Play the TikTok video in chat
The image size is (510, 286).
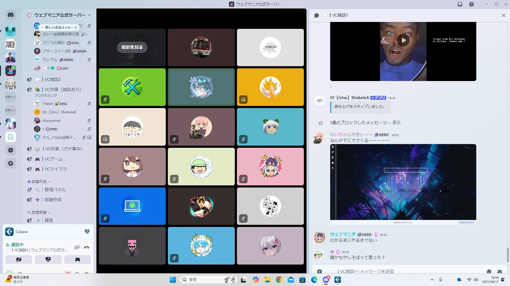[x=403, y=40]
